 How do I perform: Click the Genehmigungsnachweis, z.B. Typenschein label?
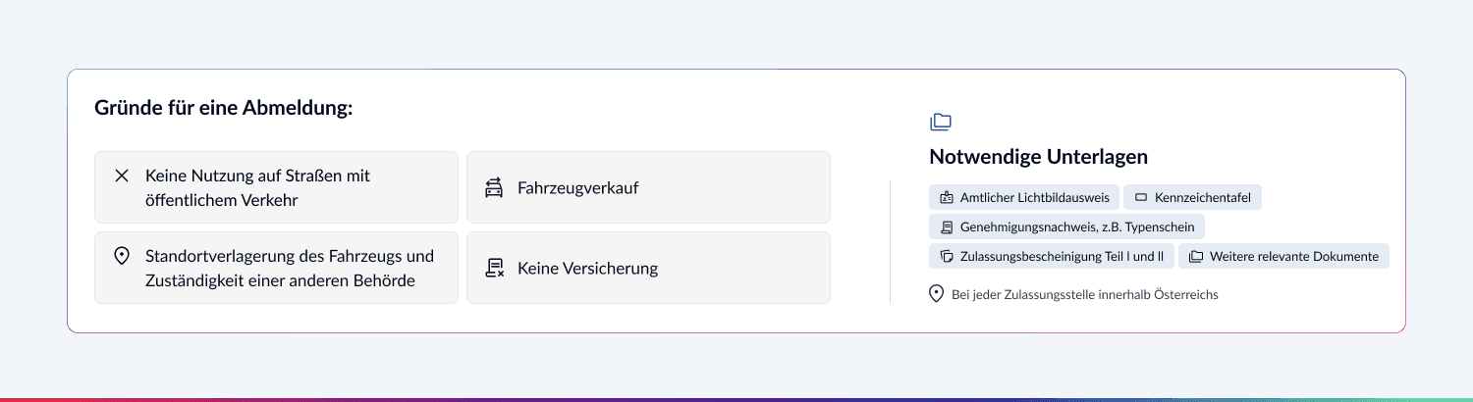(x=1077, y=227)
